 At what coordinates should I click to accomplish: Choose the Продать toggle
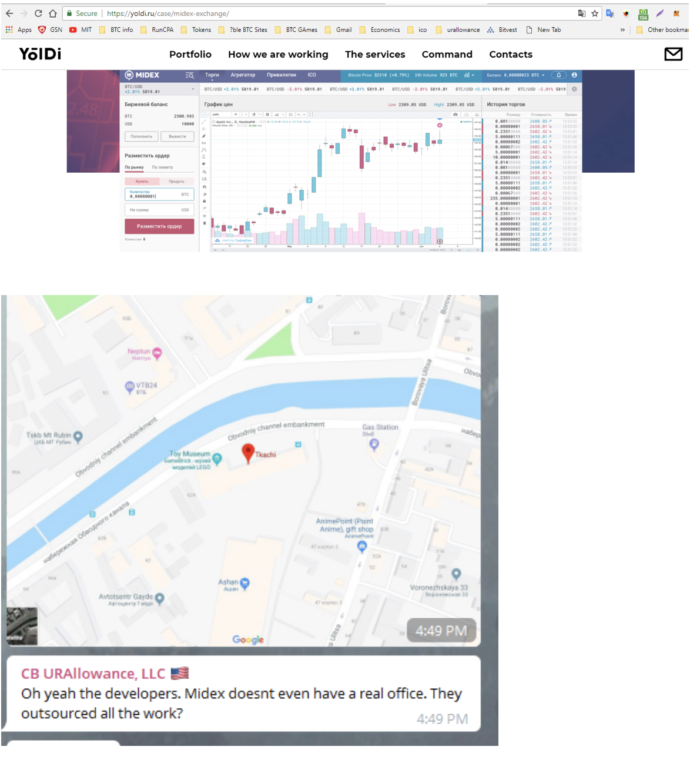177,182
